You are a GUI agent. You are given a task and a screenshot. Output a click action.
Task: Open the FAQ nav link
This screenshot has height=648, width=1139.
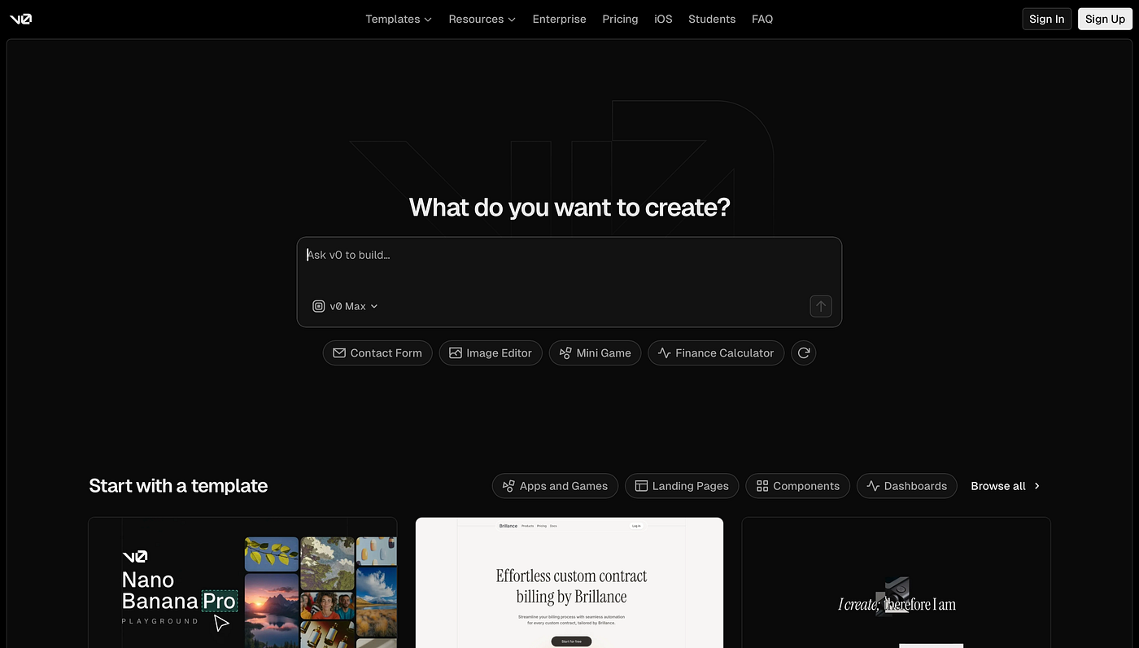click(762, 19)
